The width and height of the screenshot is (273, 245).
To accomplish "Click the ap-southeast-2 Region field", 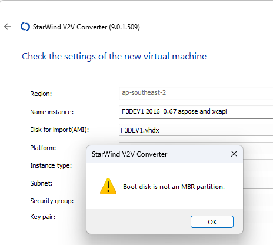I will click(196, 93).
